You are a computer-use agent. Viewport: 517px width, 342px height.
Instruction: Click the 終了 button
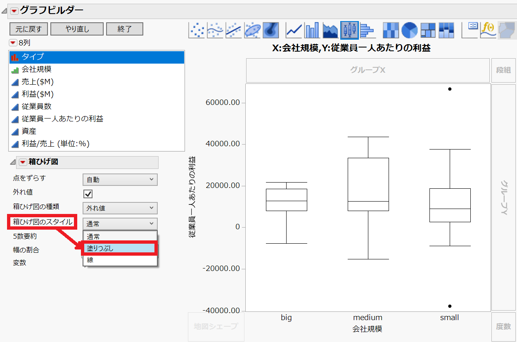124,29
